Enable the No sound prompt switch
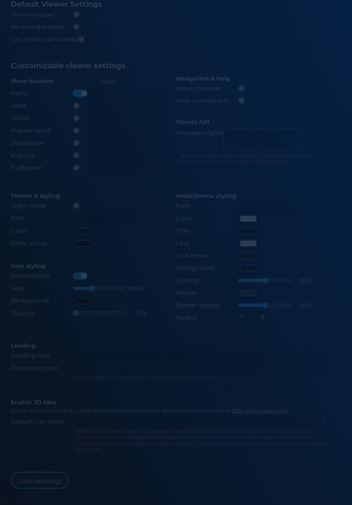Viewport: 352px width, 505px height. point(80,27)
